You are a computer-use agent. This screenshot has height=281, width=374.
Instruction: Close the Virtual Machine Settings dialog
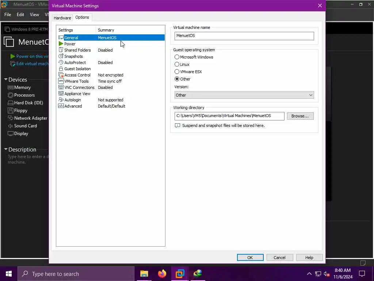pos(320,5)
